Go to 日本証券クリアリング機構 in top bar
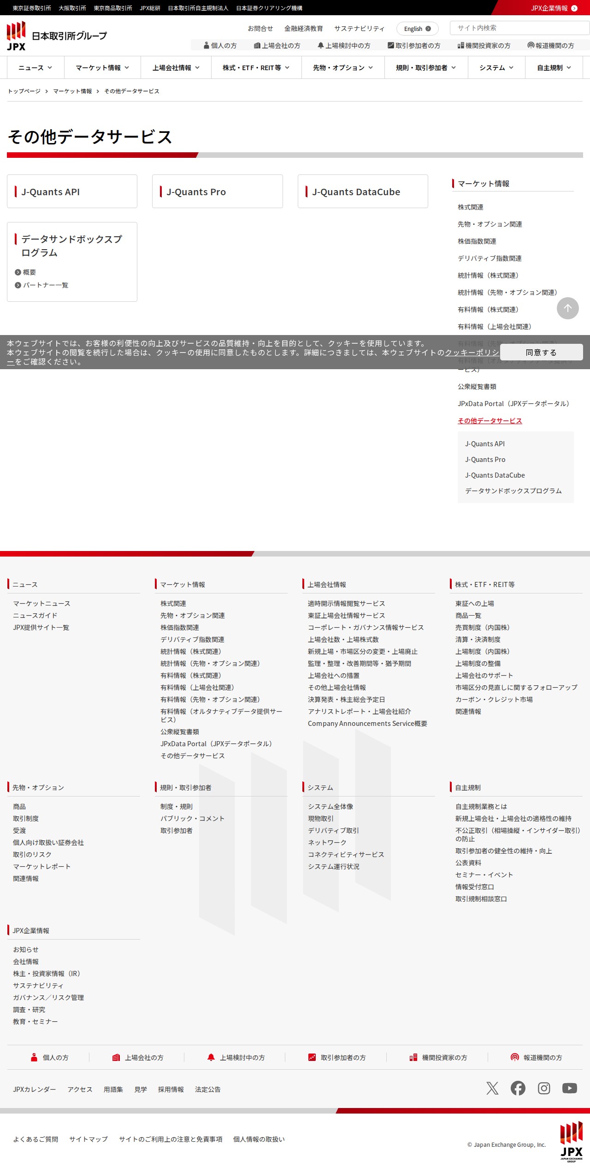Viewport: 590px width, 1168px height. 269,8
